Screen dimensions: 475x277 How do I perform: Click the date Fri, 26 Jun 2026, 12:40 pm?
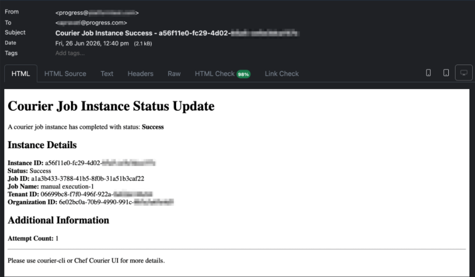point(92,43)
